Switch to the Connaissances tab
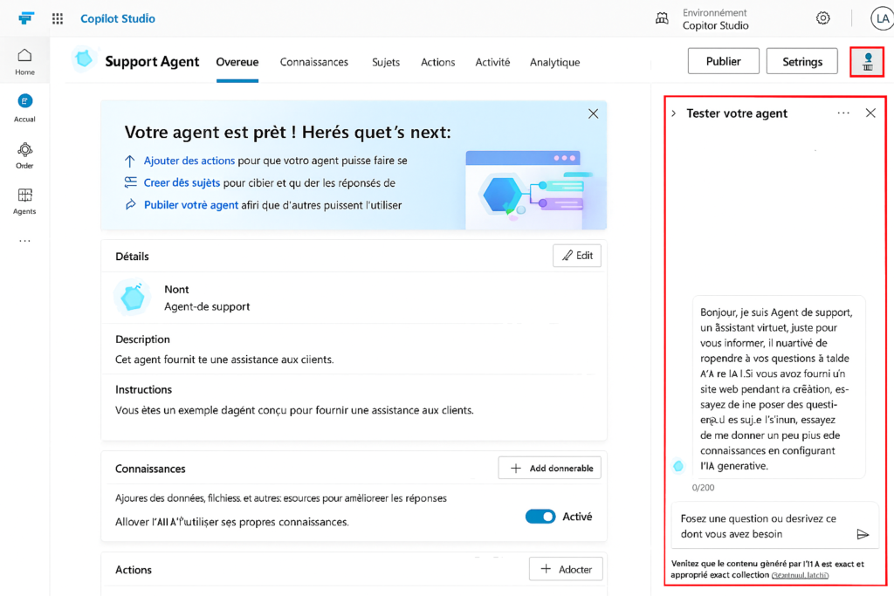 313,62
